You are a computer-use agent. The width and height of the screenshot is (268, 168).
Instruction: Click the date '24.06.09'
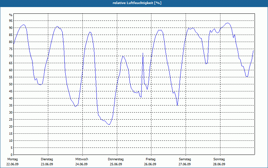point(81,164)
